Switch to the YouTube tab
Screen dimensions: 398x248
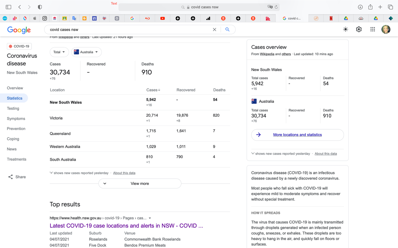(163, 19)
